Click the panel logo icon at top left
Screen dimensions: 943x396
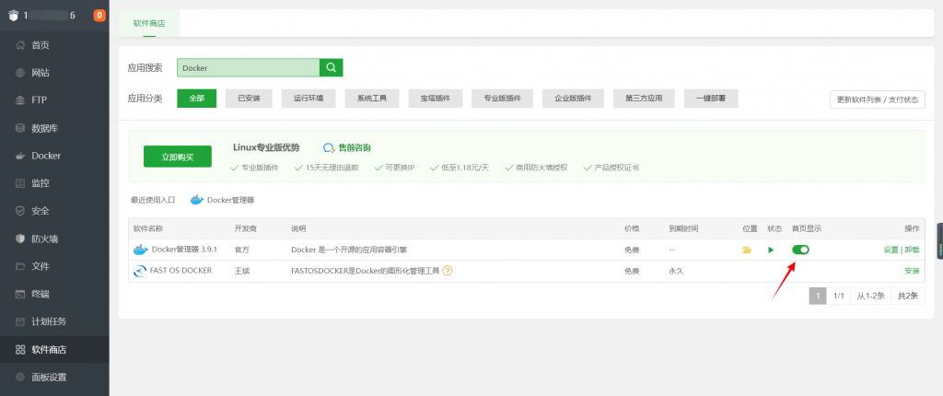tap(14, 16)
